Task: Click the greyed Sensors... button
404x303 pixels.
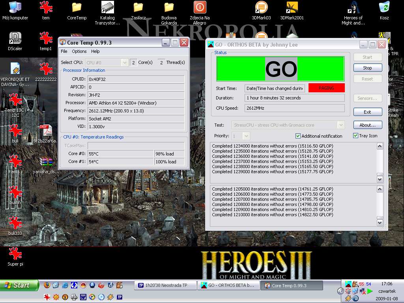Action: tap(367, 98)
